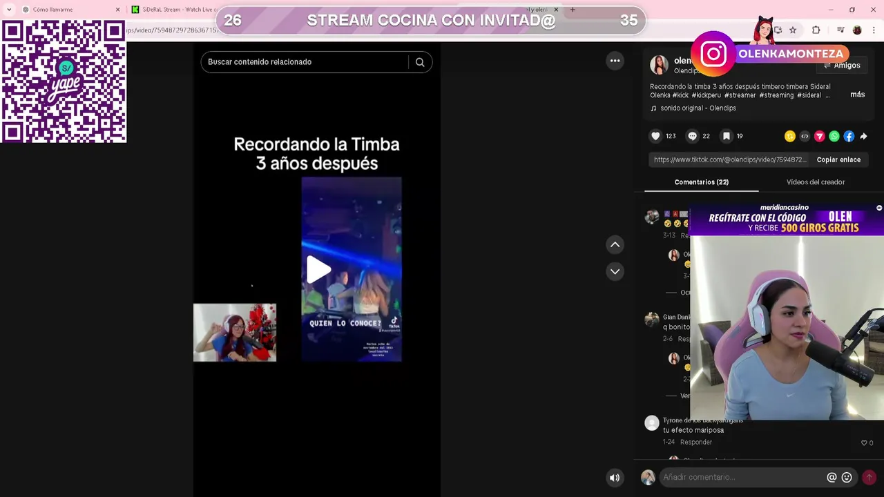
Task: Click the #streaming hashtag
Action: pyautogui.click(x=776, y=95)
